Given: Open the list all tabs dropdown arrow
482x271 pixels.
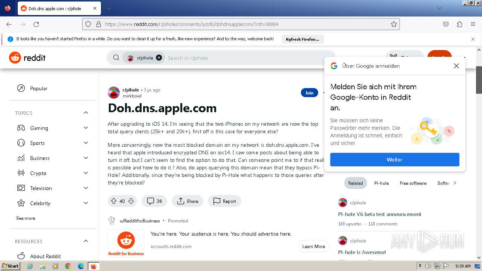Looking at the screenshot, I should 439,8.
